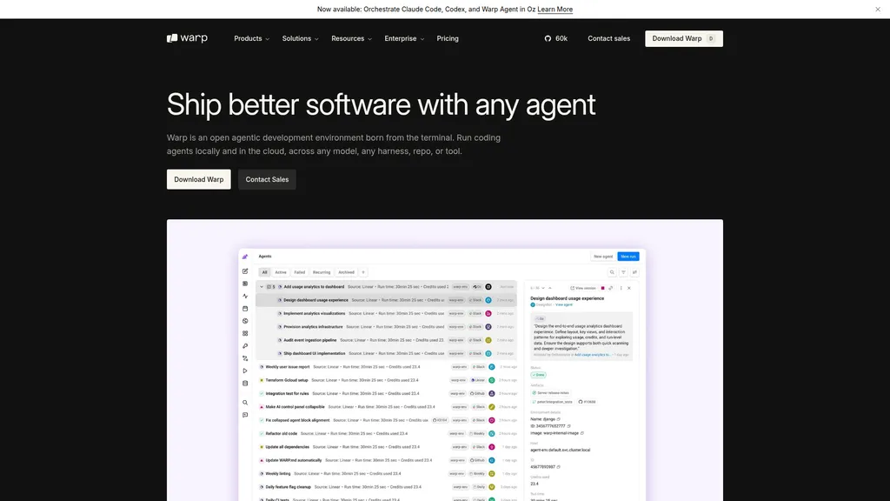Click the hero Download Warp button
Viewport: 890px width, 501px height.
(x=199, y=179)
